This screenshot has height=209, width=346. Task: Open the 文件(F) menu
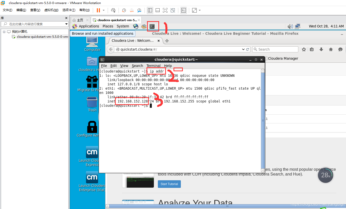coord(8,10)
